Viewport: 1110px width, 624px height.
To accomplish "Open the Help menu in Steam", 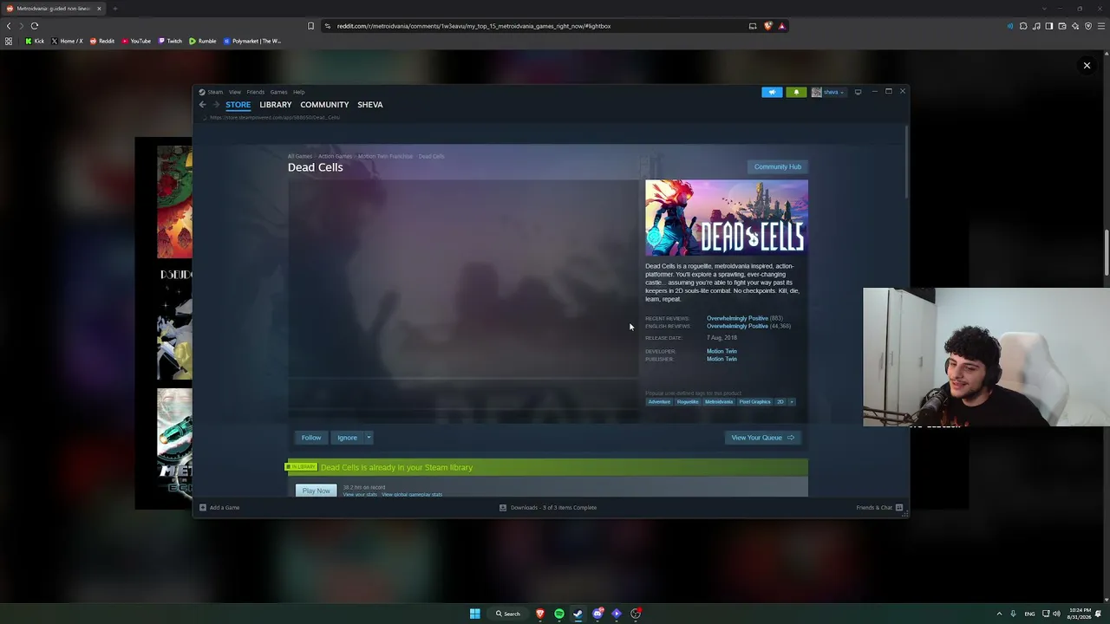I will [x=298, y=92].
